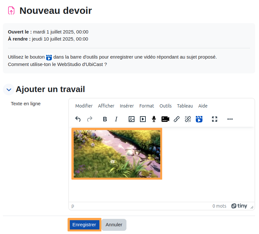Toggle italic formatting

pyautogui.click(x=116, y=119)
